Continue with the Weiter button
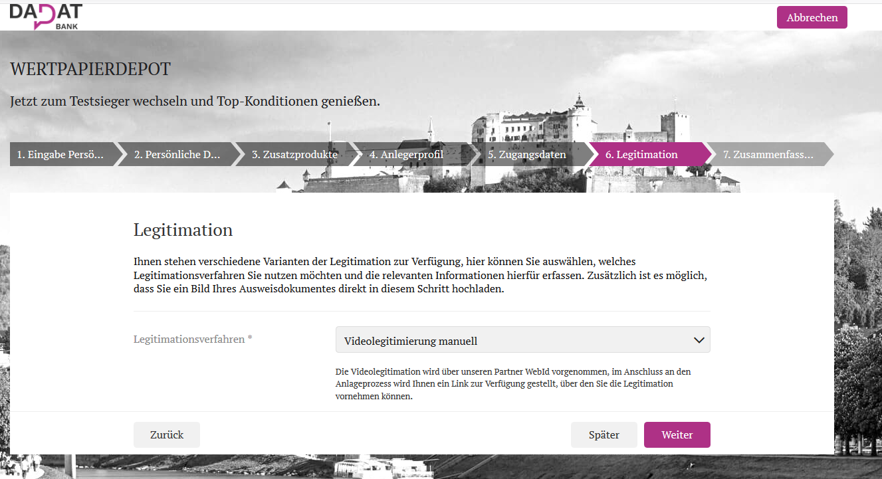The height and width of the screenshot is (479, 882). coord(677,435)
